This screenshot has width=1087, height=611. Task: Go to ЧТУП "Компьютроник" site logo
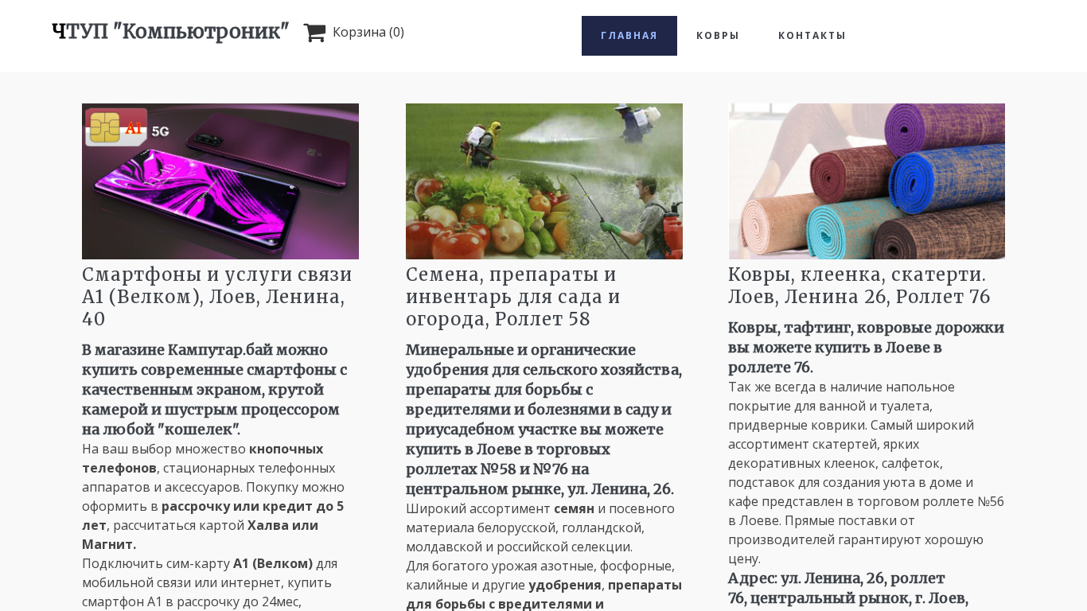[170, 32]
